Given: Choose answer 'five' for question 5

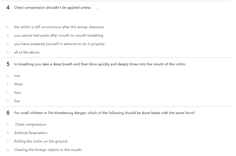Looking at the screenshot, I should click(17, 101).
